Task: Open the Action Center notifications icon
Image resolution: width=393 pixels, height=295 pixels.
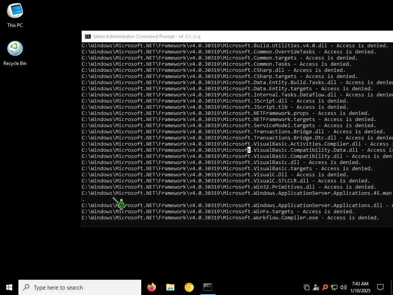Action: pyautogui.click(x=380, y=287)
